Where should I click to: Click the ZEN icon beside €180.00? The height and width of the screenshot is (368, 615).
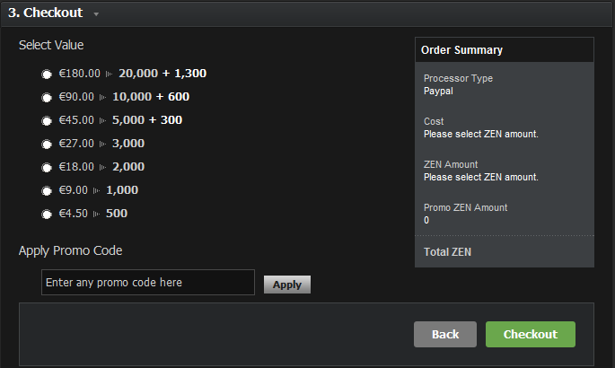tap(110, 74)
